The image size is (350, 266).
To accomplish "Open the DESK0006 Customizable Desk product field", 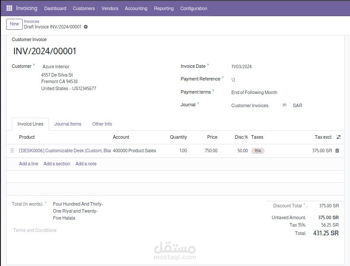I will pyautogui.click(x=65, y=150).
